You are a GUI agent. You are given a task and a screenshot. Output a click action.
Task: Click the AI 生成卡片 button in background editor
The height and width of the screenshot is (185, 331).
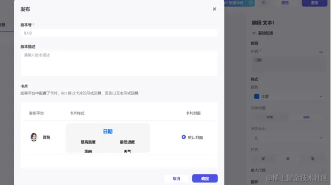pyautogui.click(x=239, y=2)
